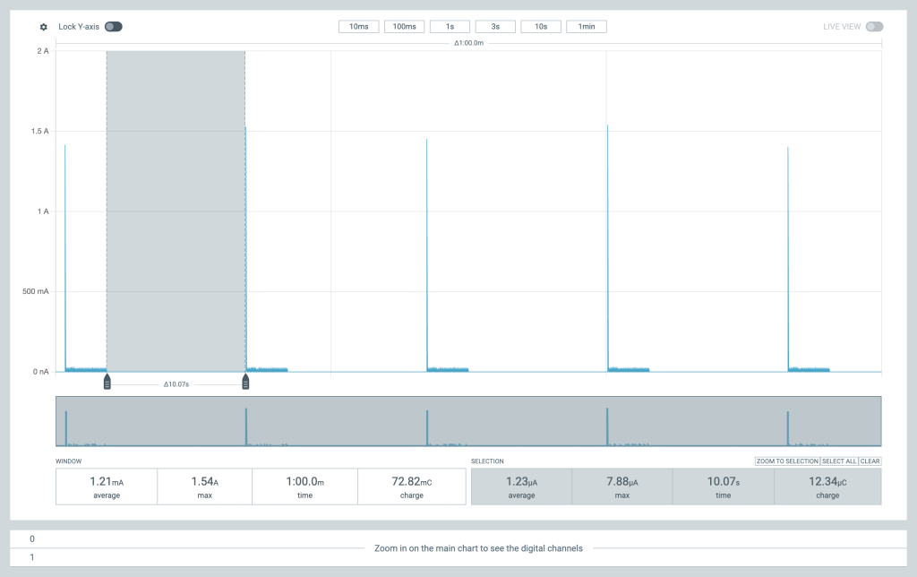The height and width of the screenshot is (577, 917).
Task: Select the 1s window preset
Action: coord(450,27)
